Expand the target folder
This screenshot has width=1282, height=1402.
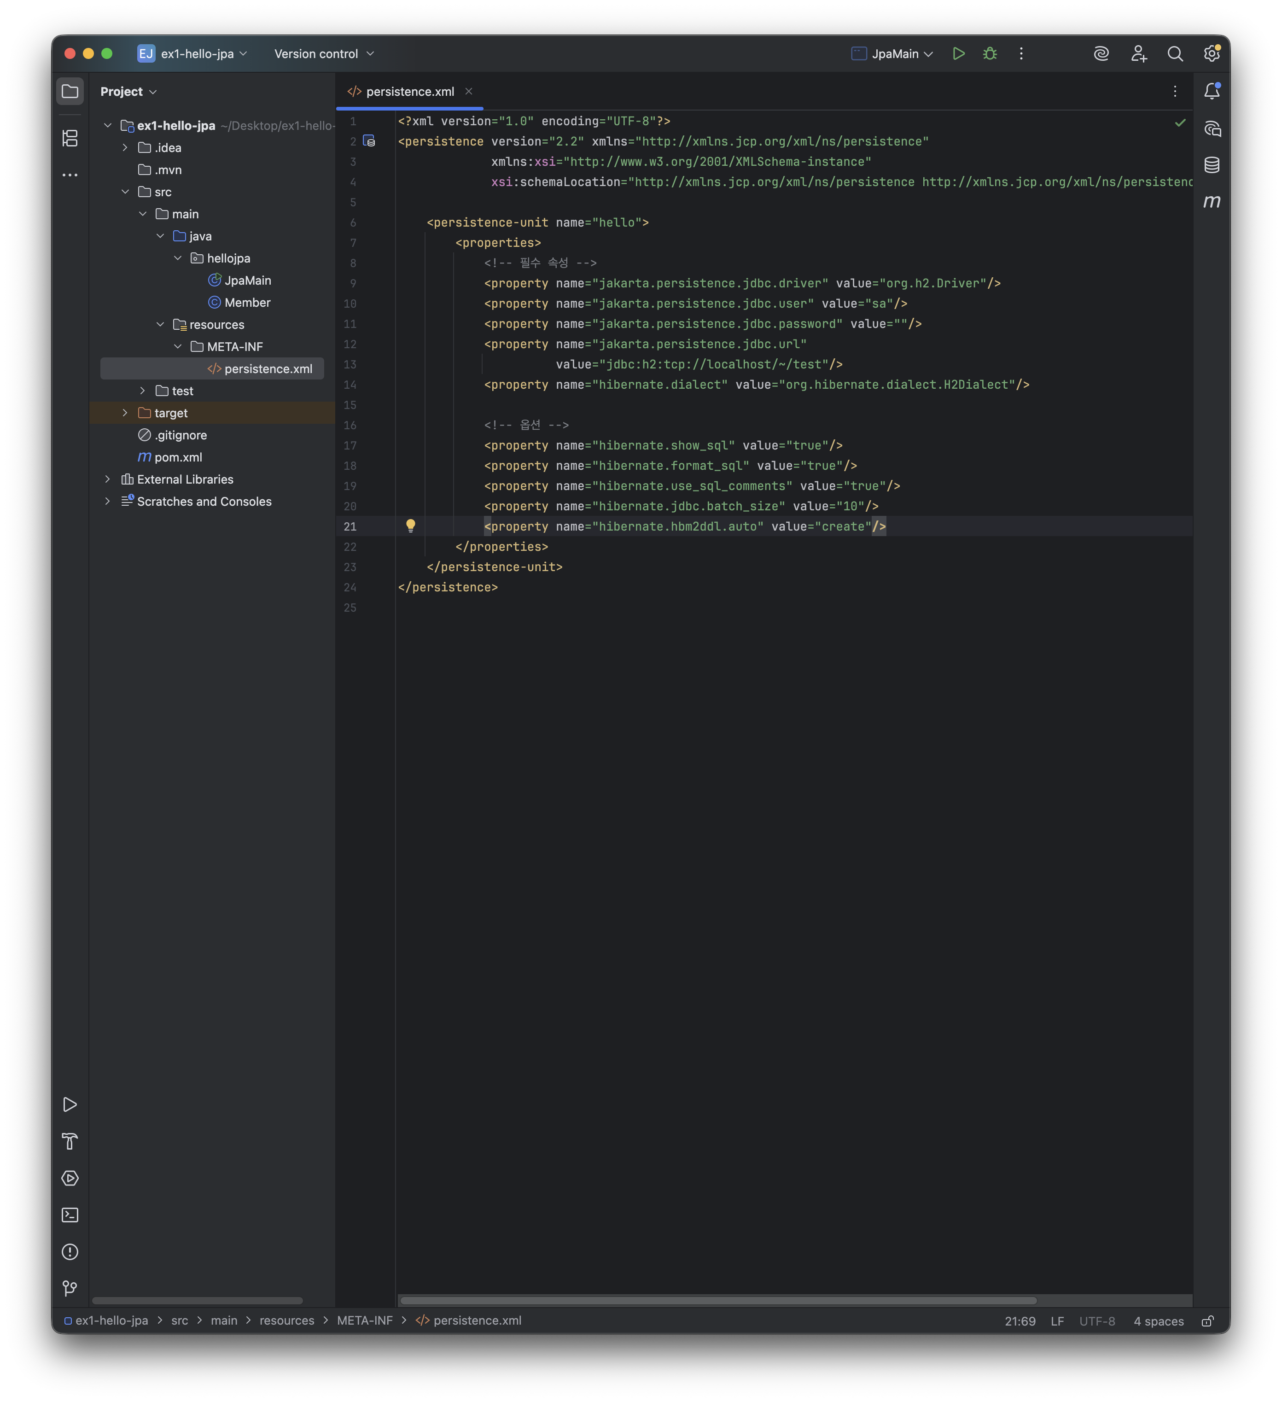pos(125,413)
